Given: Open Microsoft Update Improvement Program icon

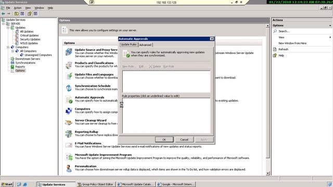Looking at the screenshot, I should point(69,157).
